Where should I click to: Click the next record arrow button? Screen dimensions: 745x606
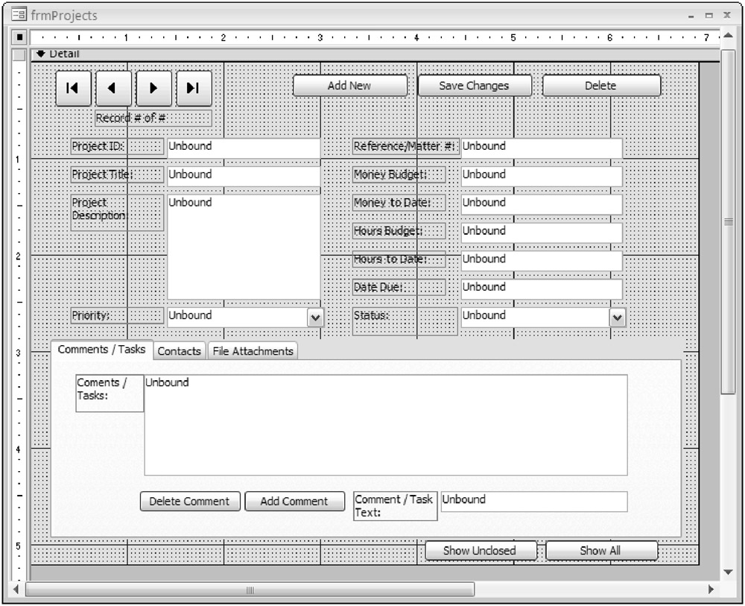[x=153, y=88]
